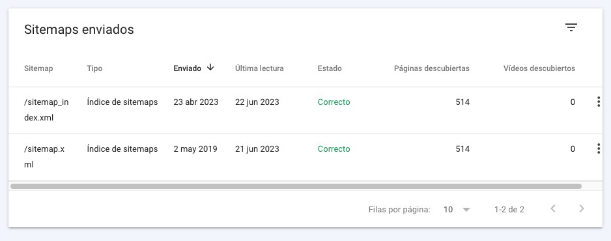Click the Última lectura column header
This screenshot has width=611, height=241.
[x=259, y=68]
